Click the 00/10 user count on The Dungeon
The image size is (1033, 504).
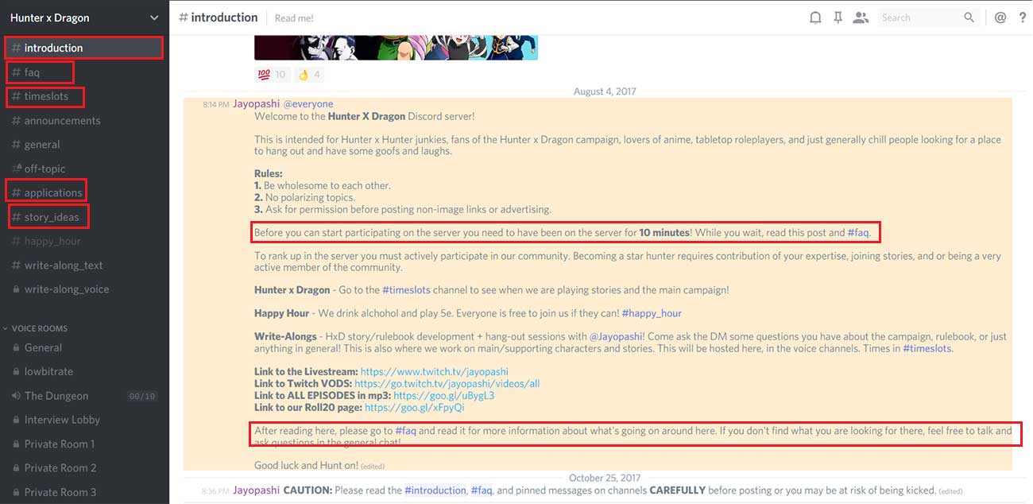(142, 396)
